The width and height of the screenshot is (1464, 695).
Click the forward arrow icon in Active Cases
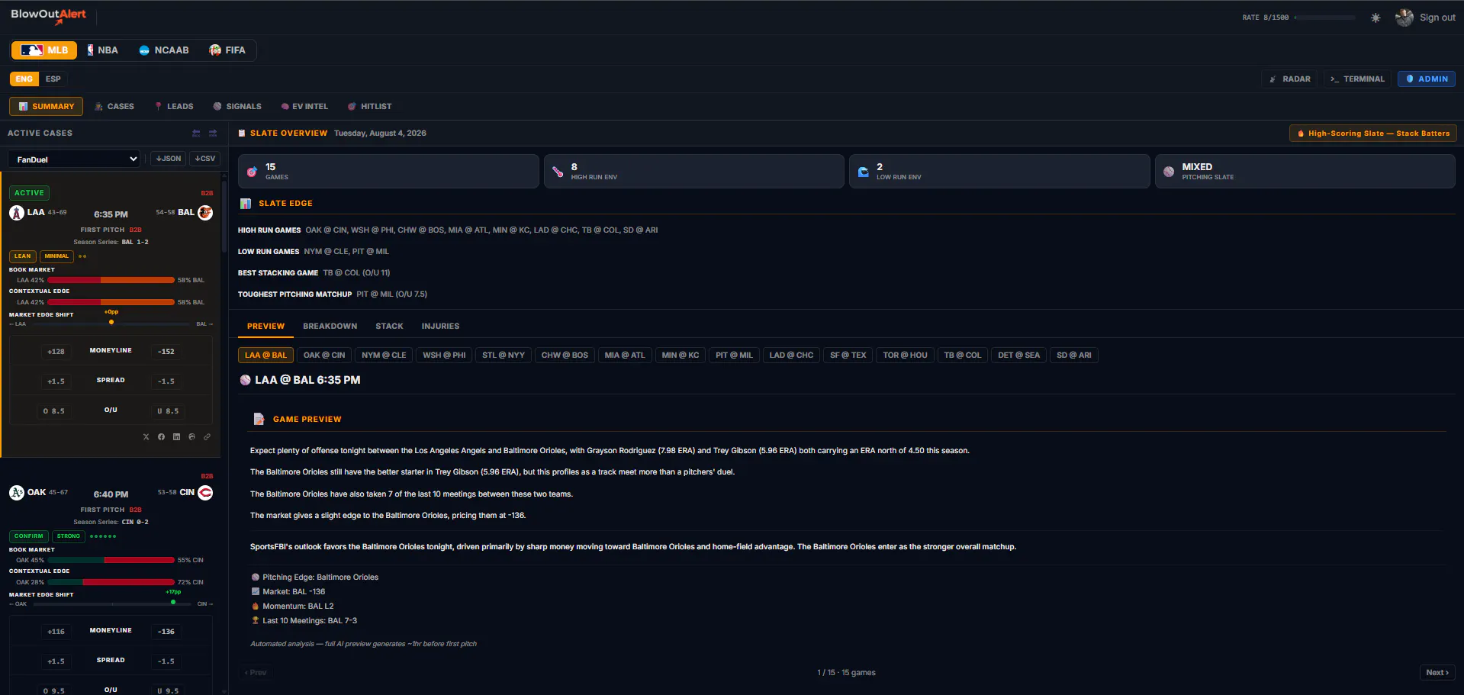pos(213,134)
